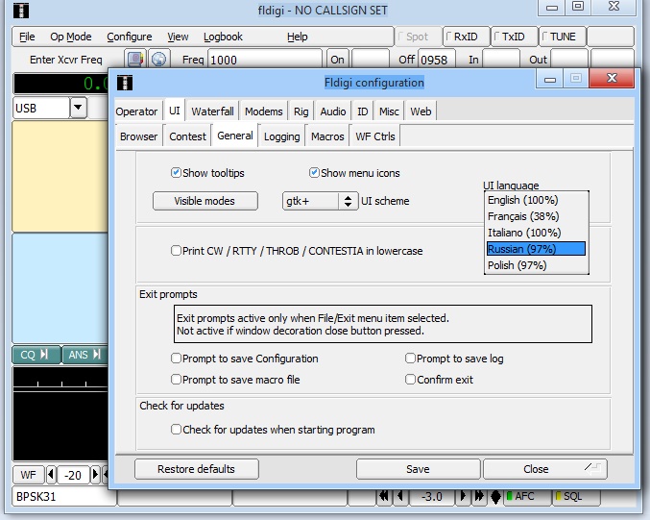Viewport: 650px width, 520px height.
Task: Click the QRZ lookup globe icon
Action: point(158,60)
